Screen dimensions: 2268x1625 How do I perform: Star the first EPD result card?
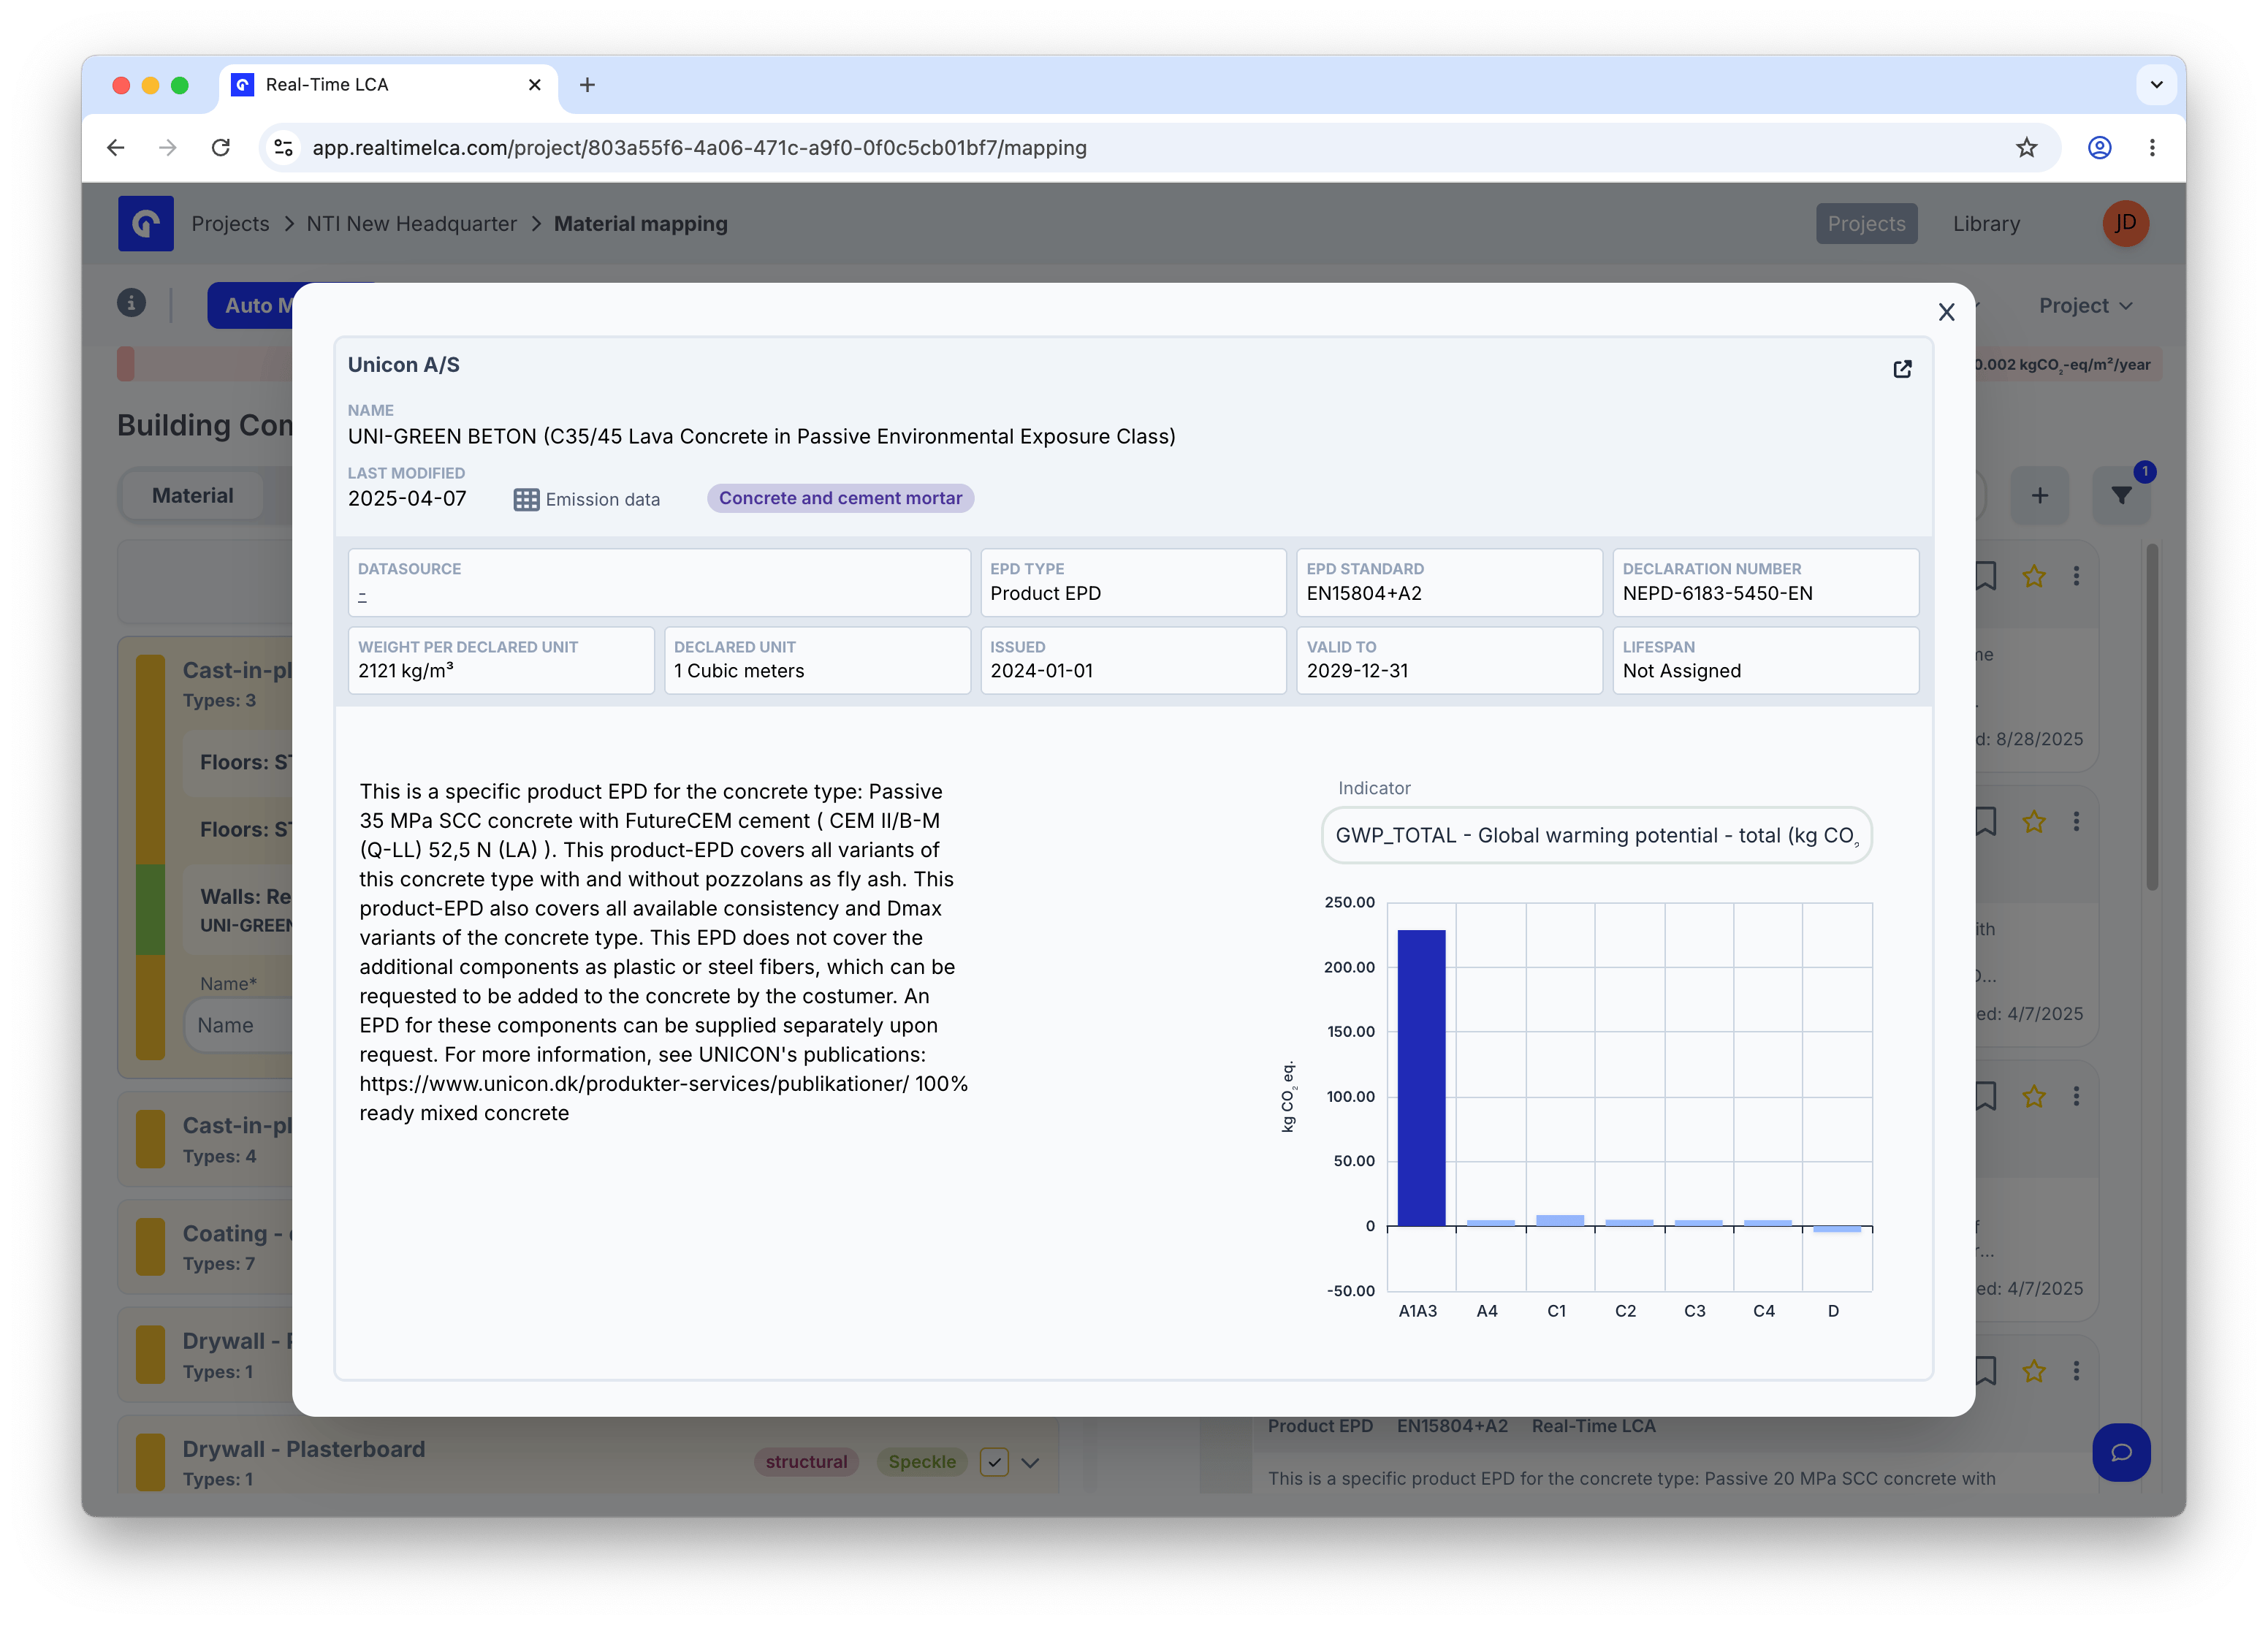click(x=2033, y=576)
